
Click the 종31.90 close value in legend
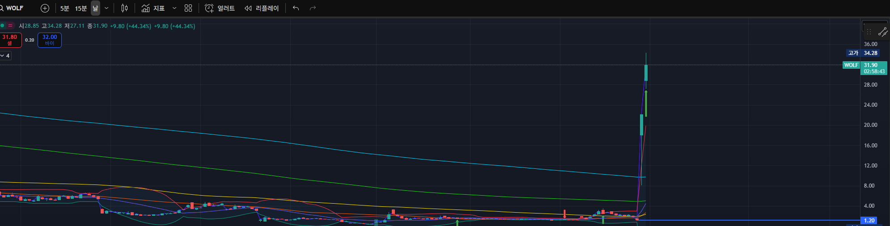tap(97, 26)
